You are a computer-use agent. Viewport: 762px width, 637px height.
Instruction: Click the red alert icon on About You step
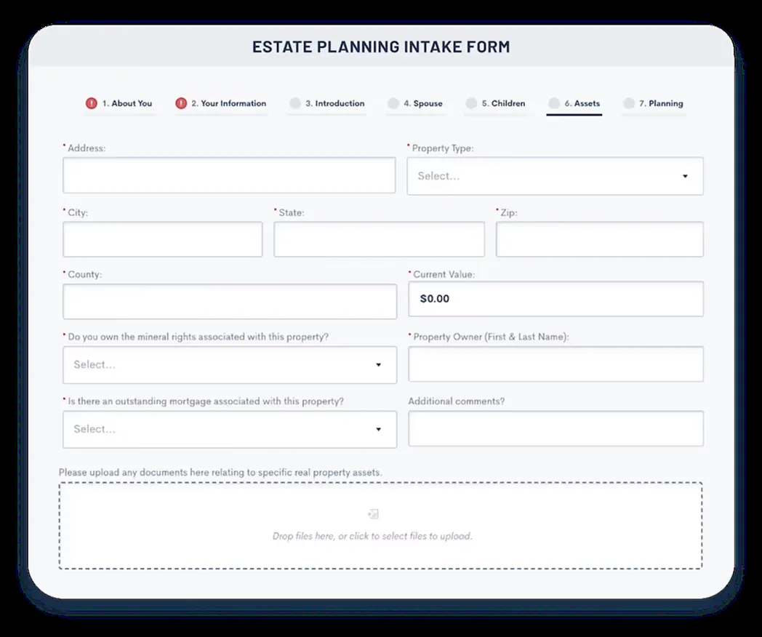92,103
